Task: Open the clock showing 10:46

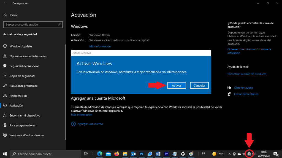Action: click(x=264, y=154)
